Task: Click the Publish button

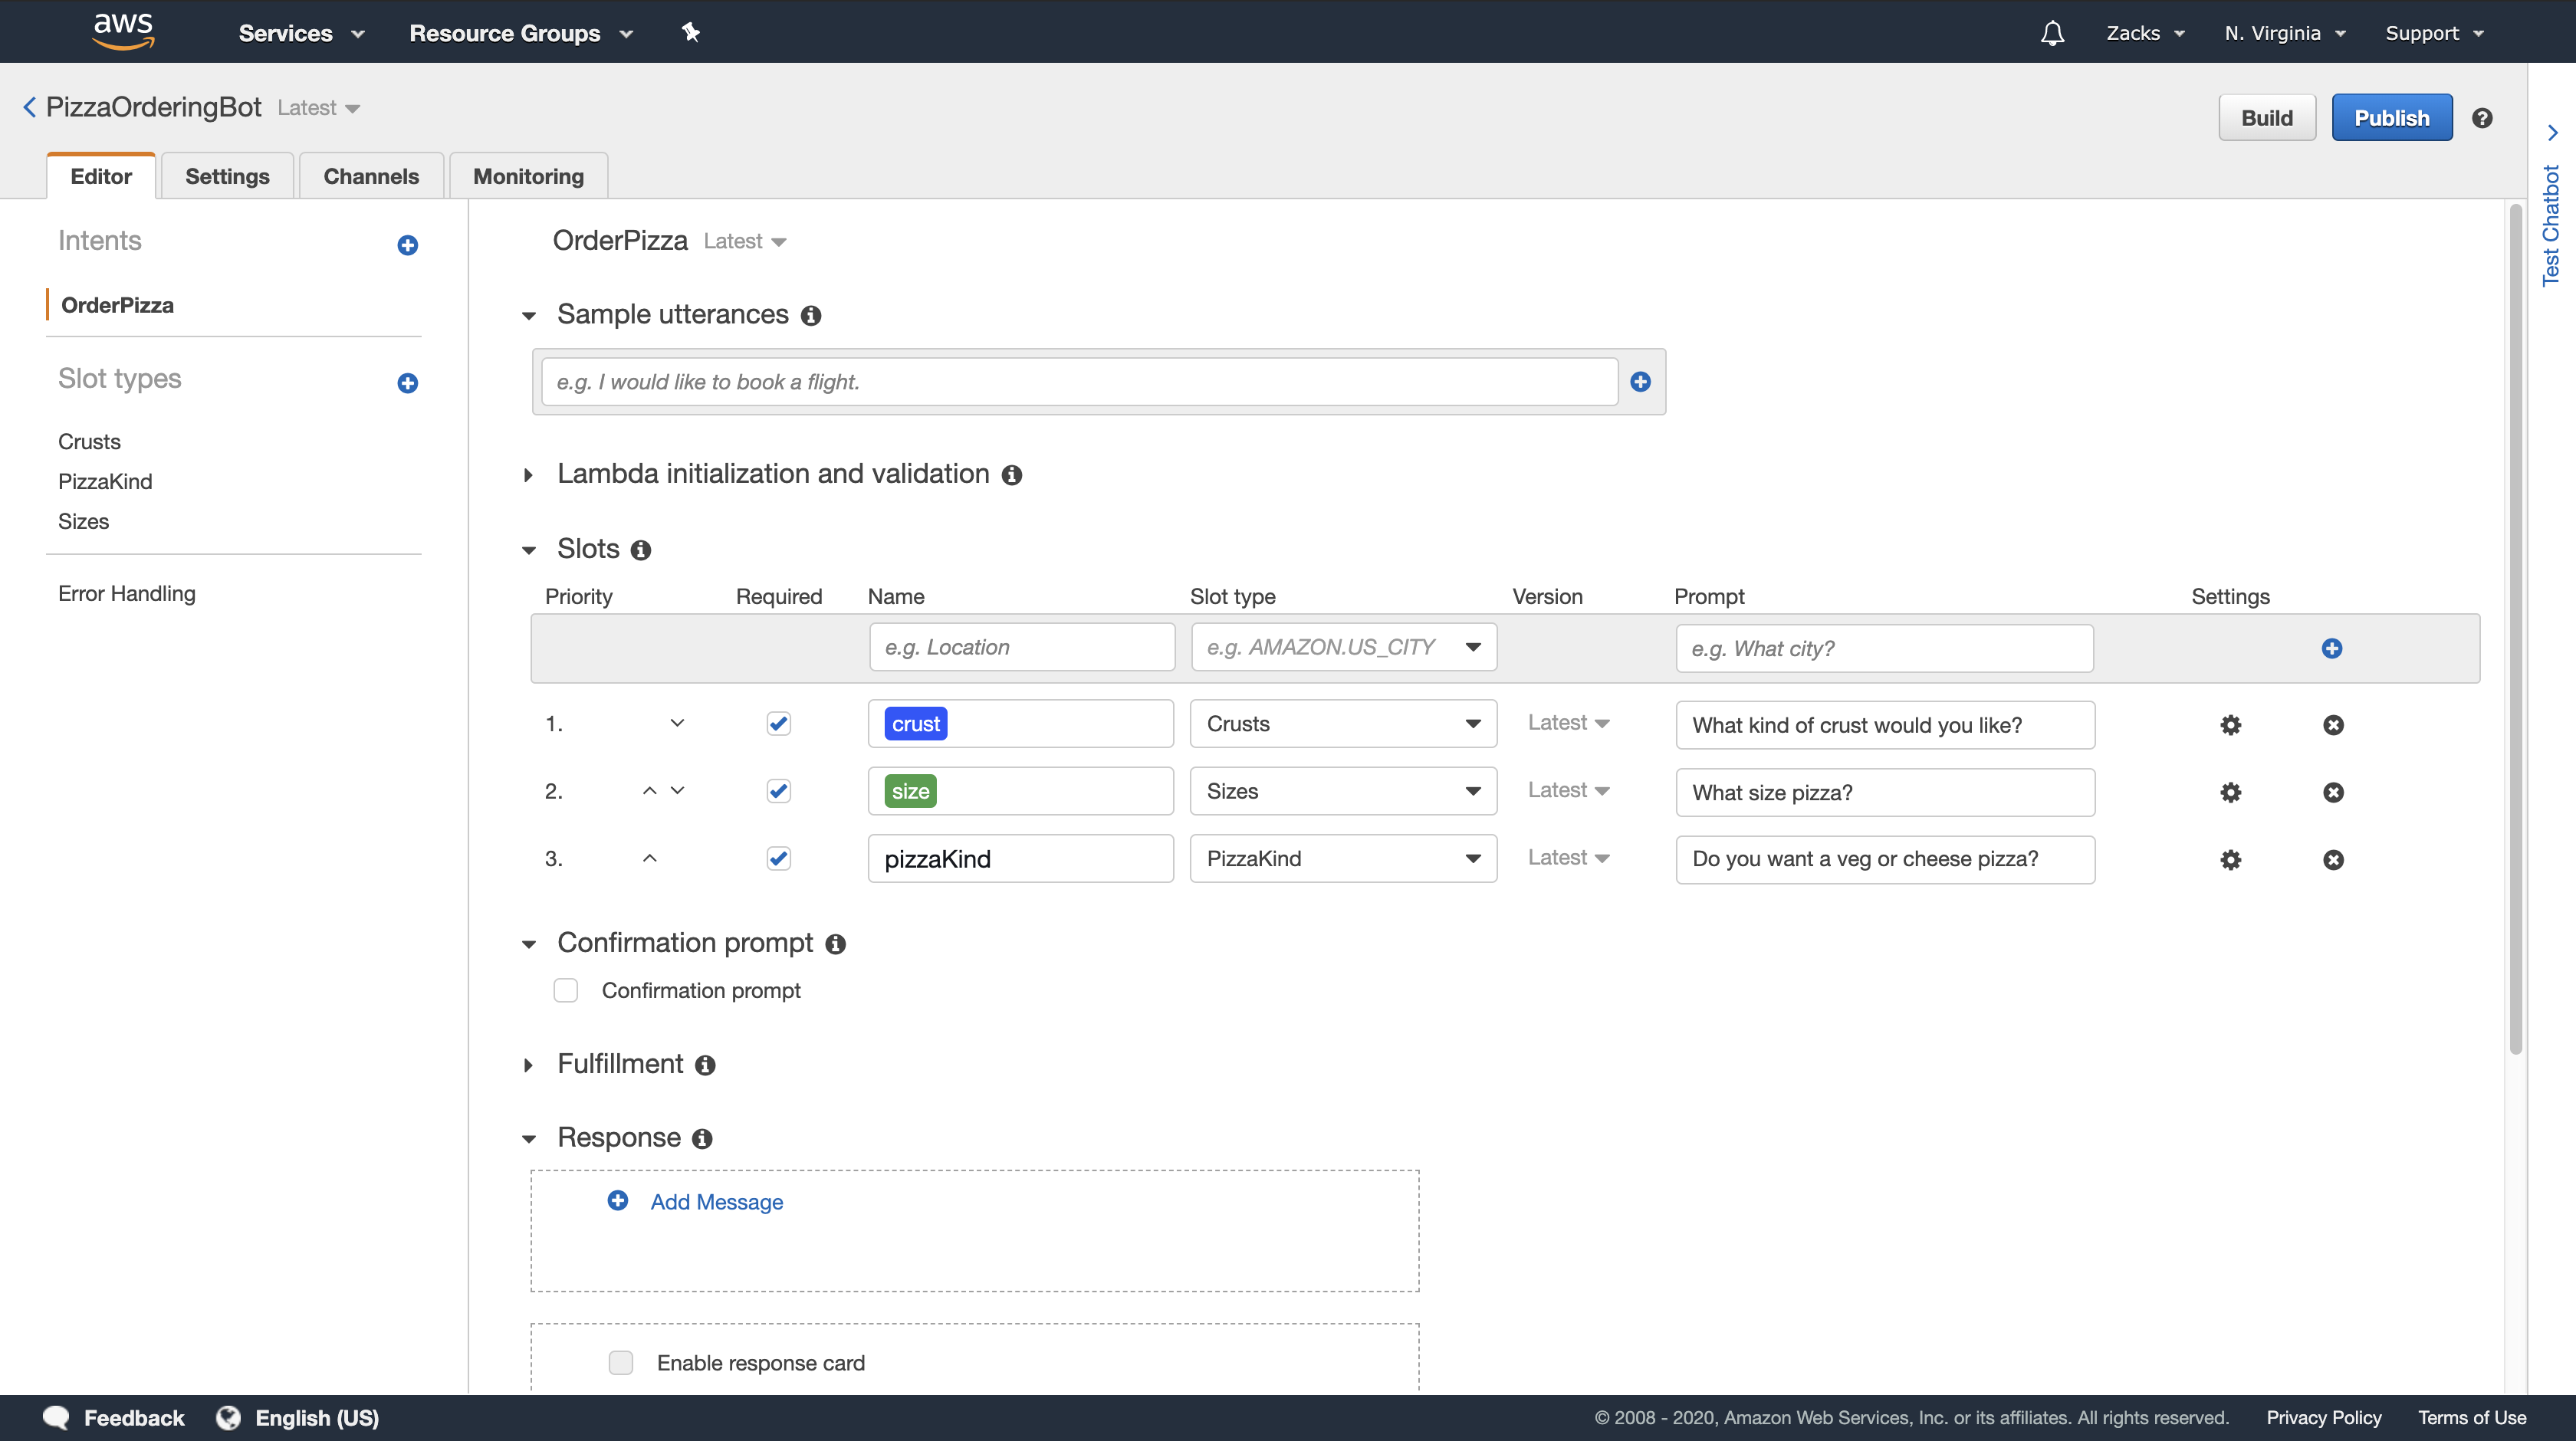Action: tap(2391, 118)
